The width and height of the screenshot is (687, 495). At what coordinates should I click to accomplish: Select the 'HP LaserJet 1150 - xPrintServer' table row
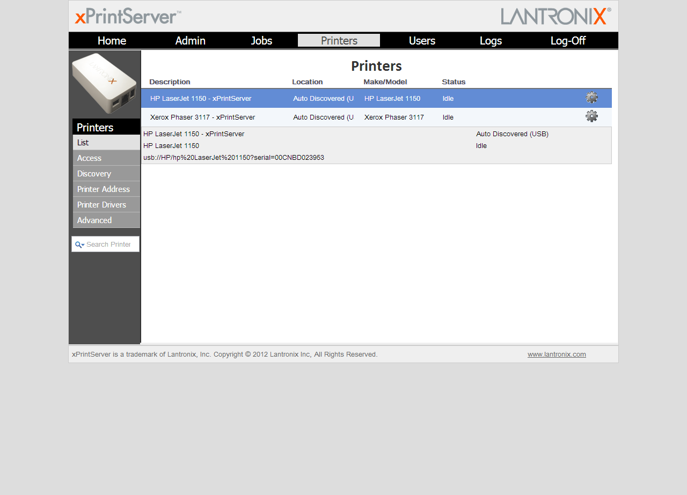pos(376,99)
